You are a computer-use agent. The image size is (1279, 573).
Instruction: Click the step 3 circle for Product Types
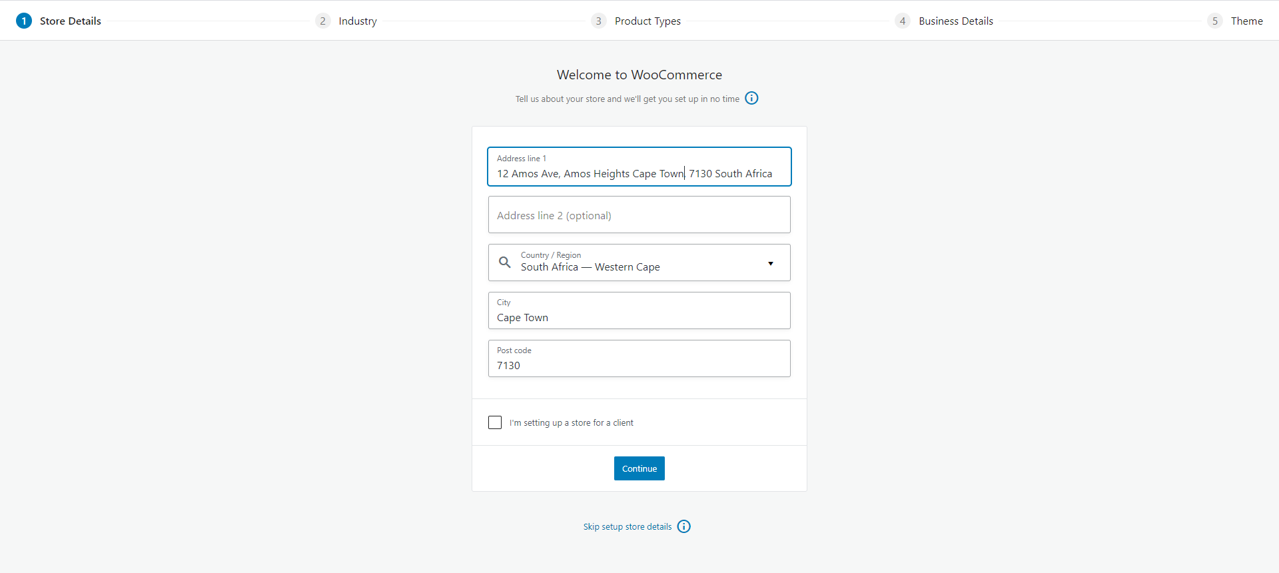[x=599, y=21]
